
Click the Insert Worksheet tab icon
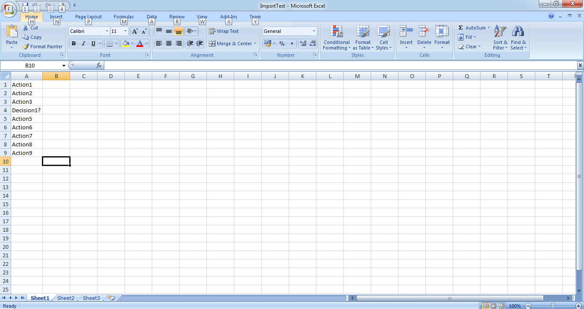pyautogui.click(x=112, y=298)
